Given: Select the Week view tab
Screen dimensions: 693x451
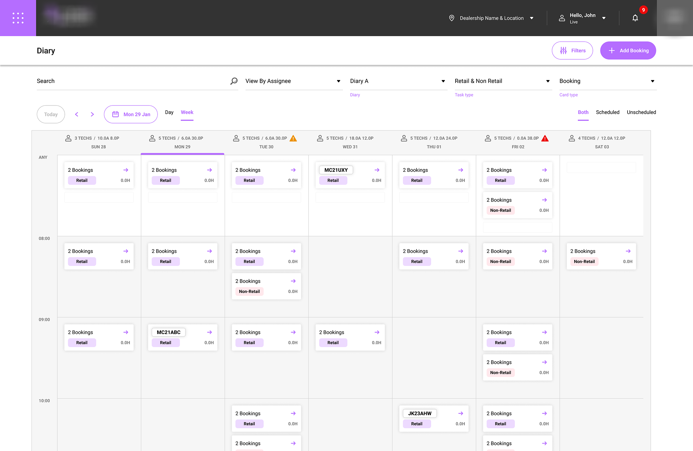Looking at the screenshot, I should point(187,112).
